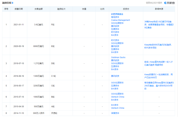This screenshot has height=117, width=178.
Task: Click 泽厚资本 in the 天使轮 row
Action: click(x=115, y=113)
